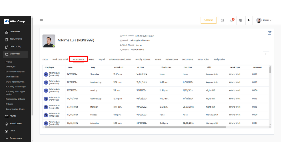Open Organization Chart link
The height and width of the screenshot is (158, 281).
tap(15, 109)
